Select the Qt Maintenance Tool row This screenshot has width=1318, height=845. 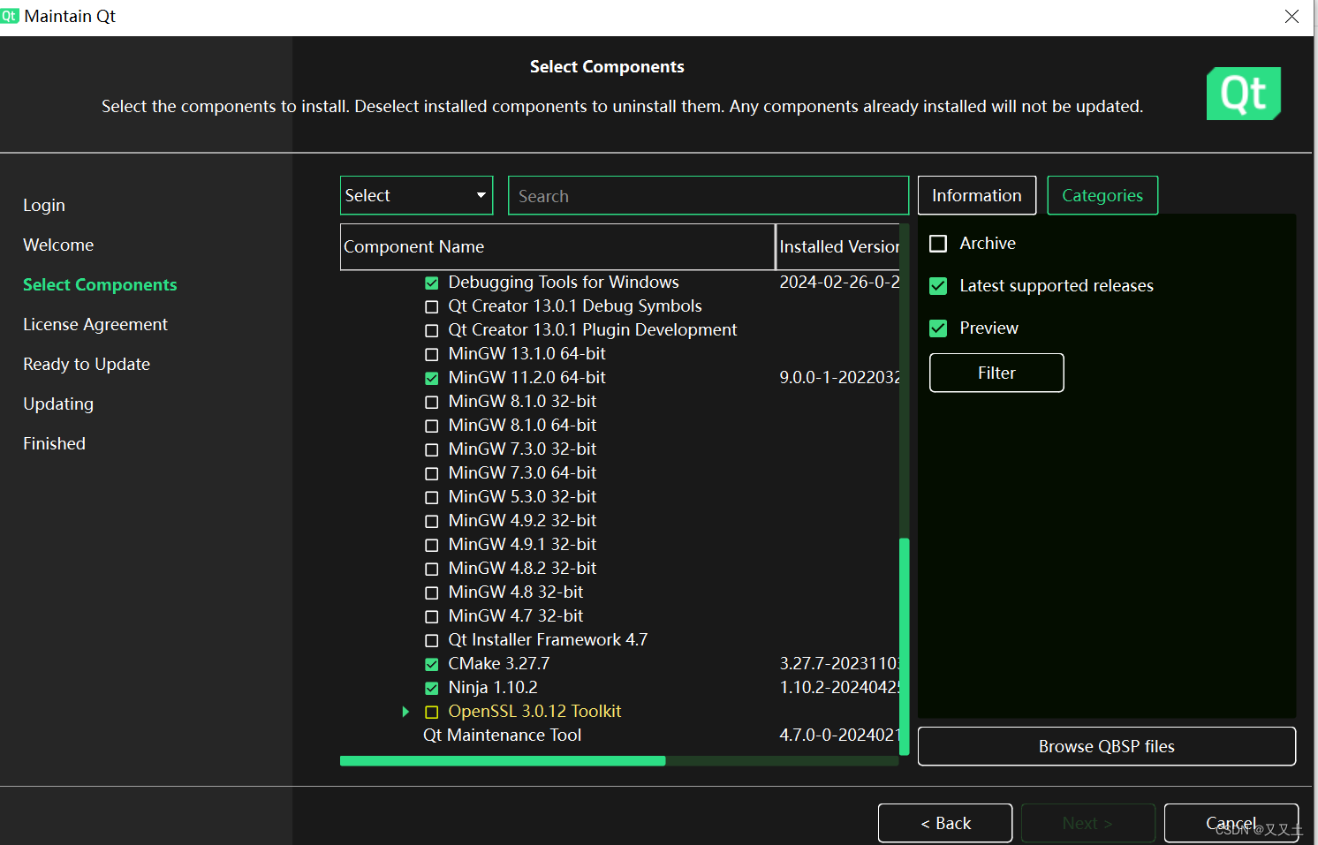(x=618, y=736)
